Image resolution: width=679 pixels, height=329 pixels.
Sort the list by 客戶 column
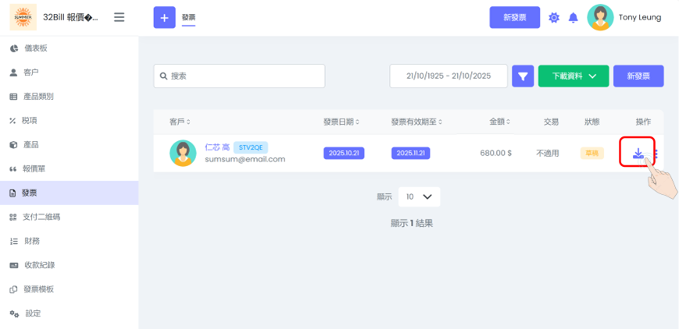[x=180, y=122]
